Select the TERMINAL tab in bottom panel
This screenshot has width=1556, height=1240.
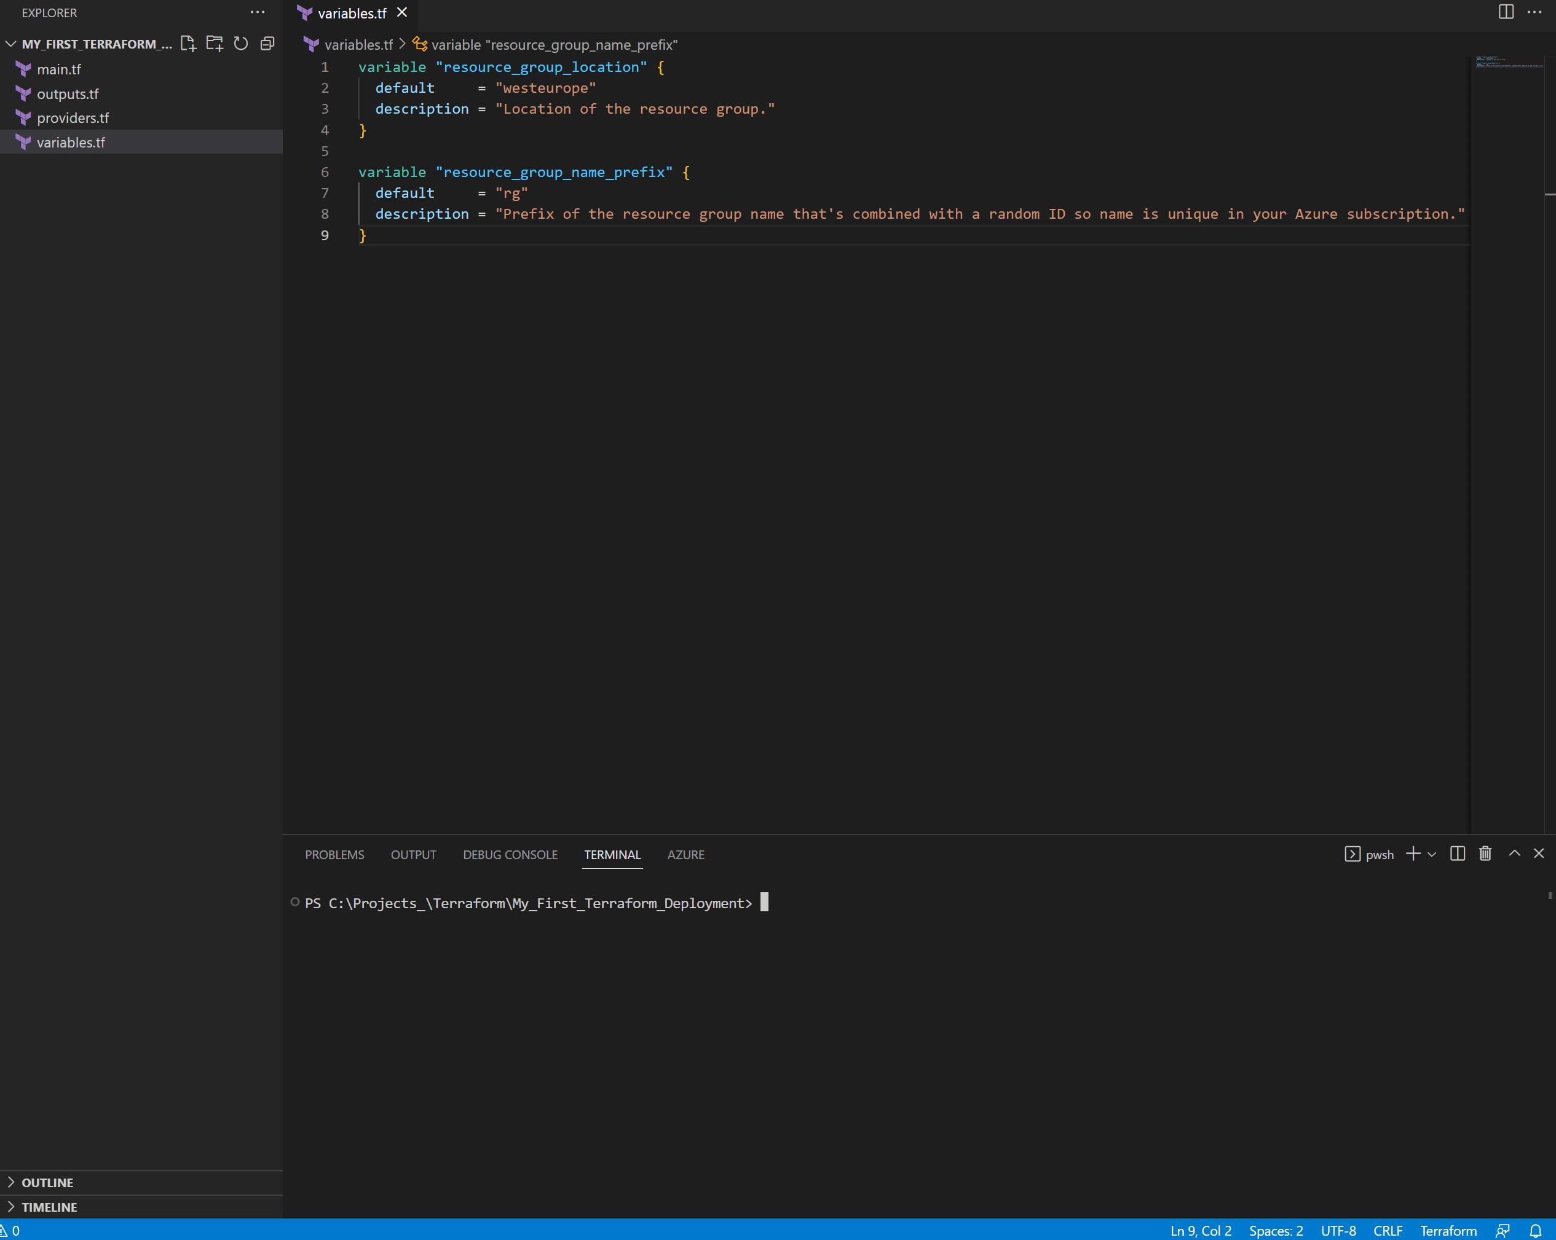612,854
